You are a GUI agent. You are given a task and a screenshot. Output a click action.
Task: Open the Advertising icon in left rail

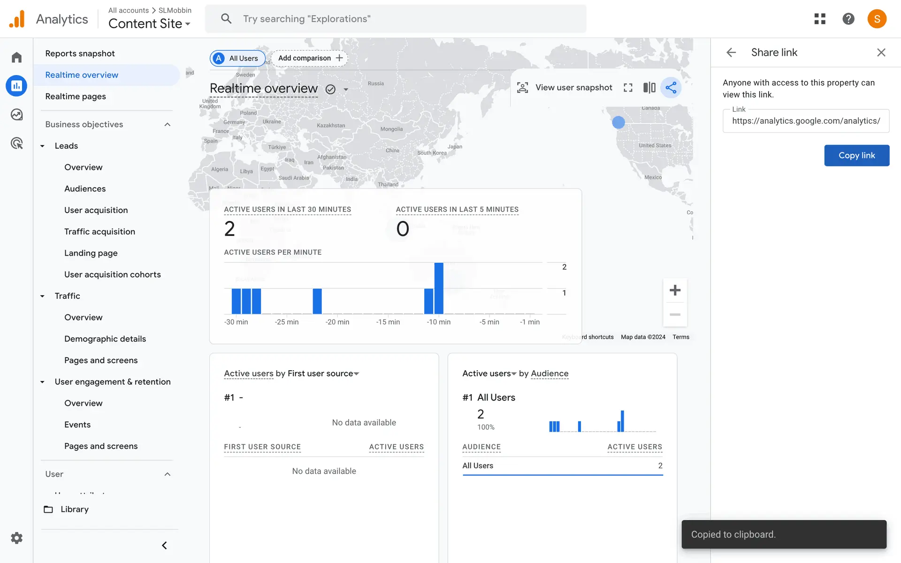pyautogui.click(x=17, y=143)
